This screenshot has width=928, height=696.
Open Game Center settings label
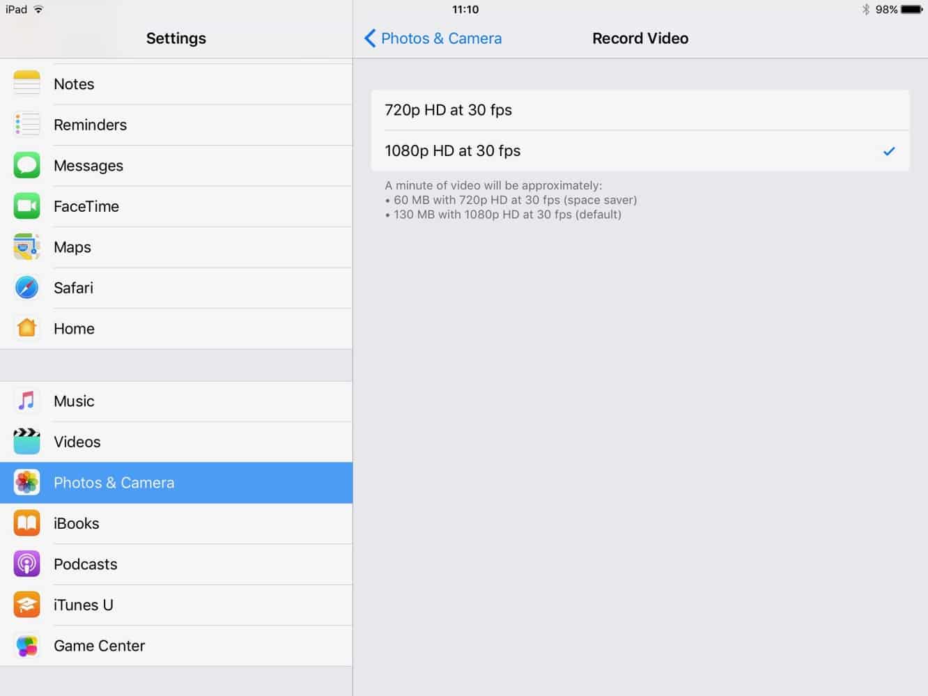click(x=100, y=646)
